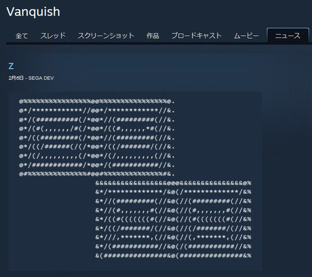
Task: Switch to the スレッド tab
Action: (x=53, y=36)
